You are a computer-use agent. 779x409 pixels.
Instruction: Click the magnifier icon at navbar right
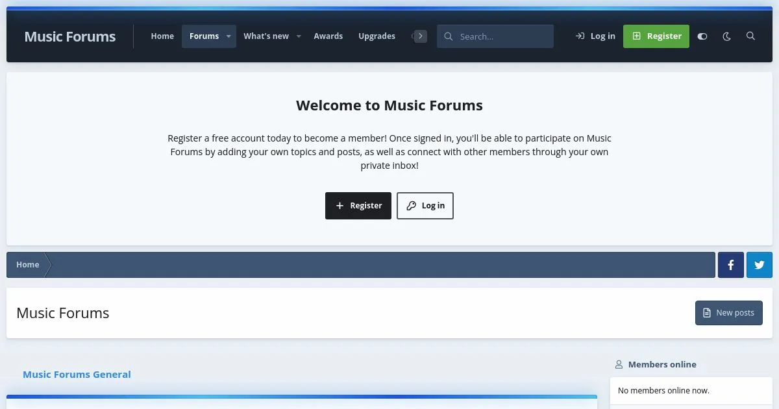pyautogui.click(x=750, y=36)
